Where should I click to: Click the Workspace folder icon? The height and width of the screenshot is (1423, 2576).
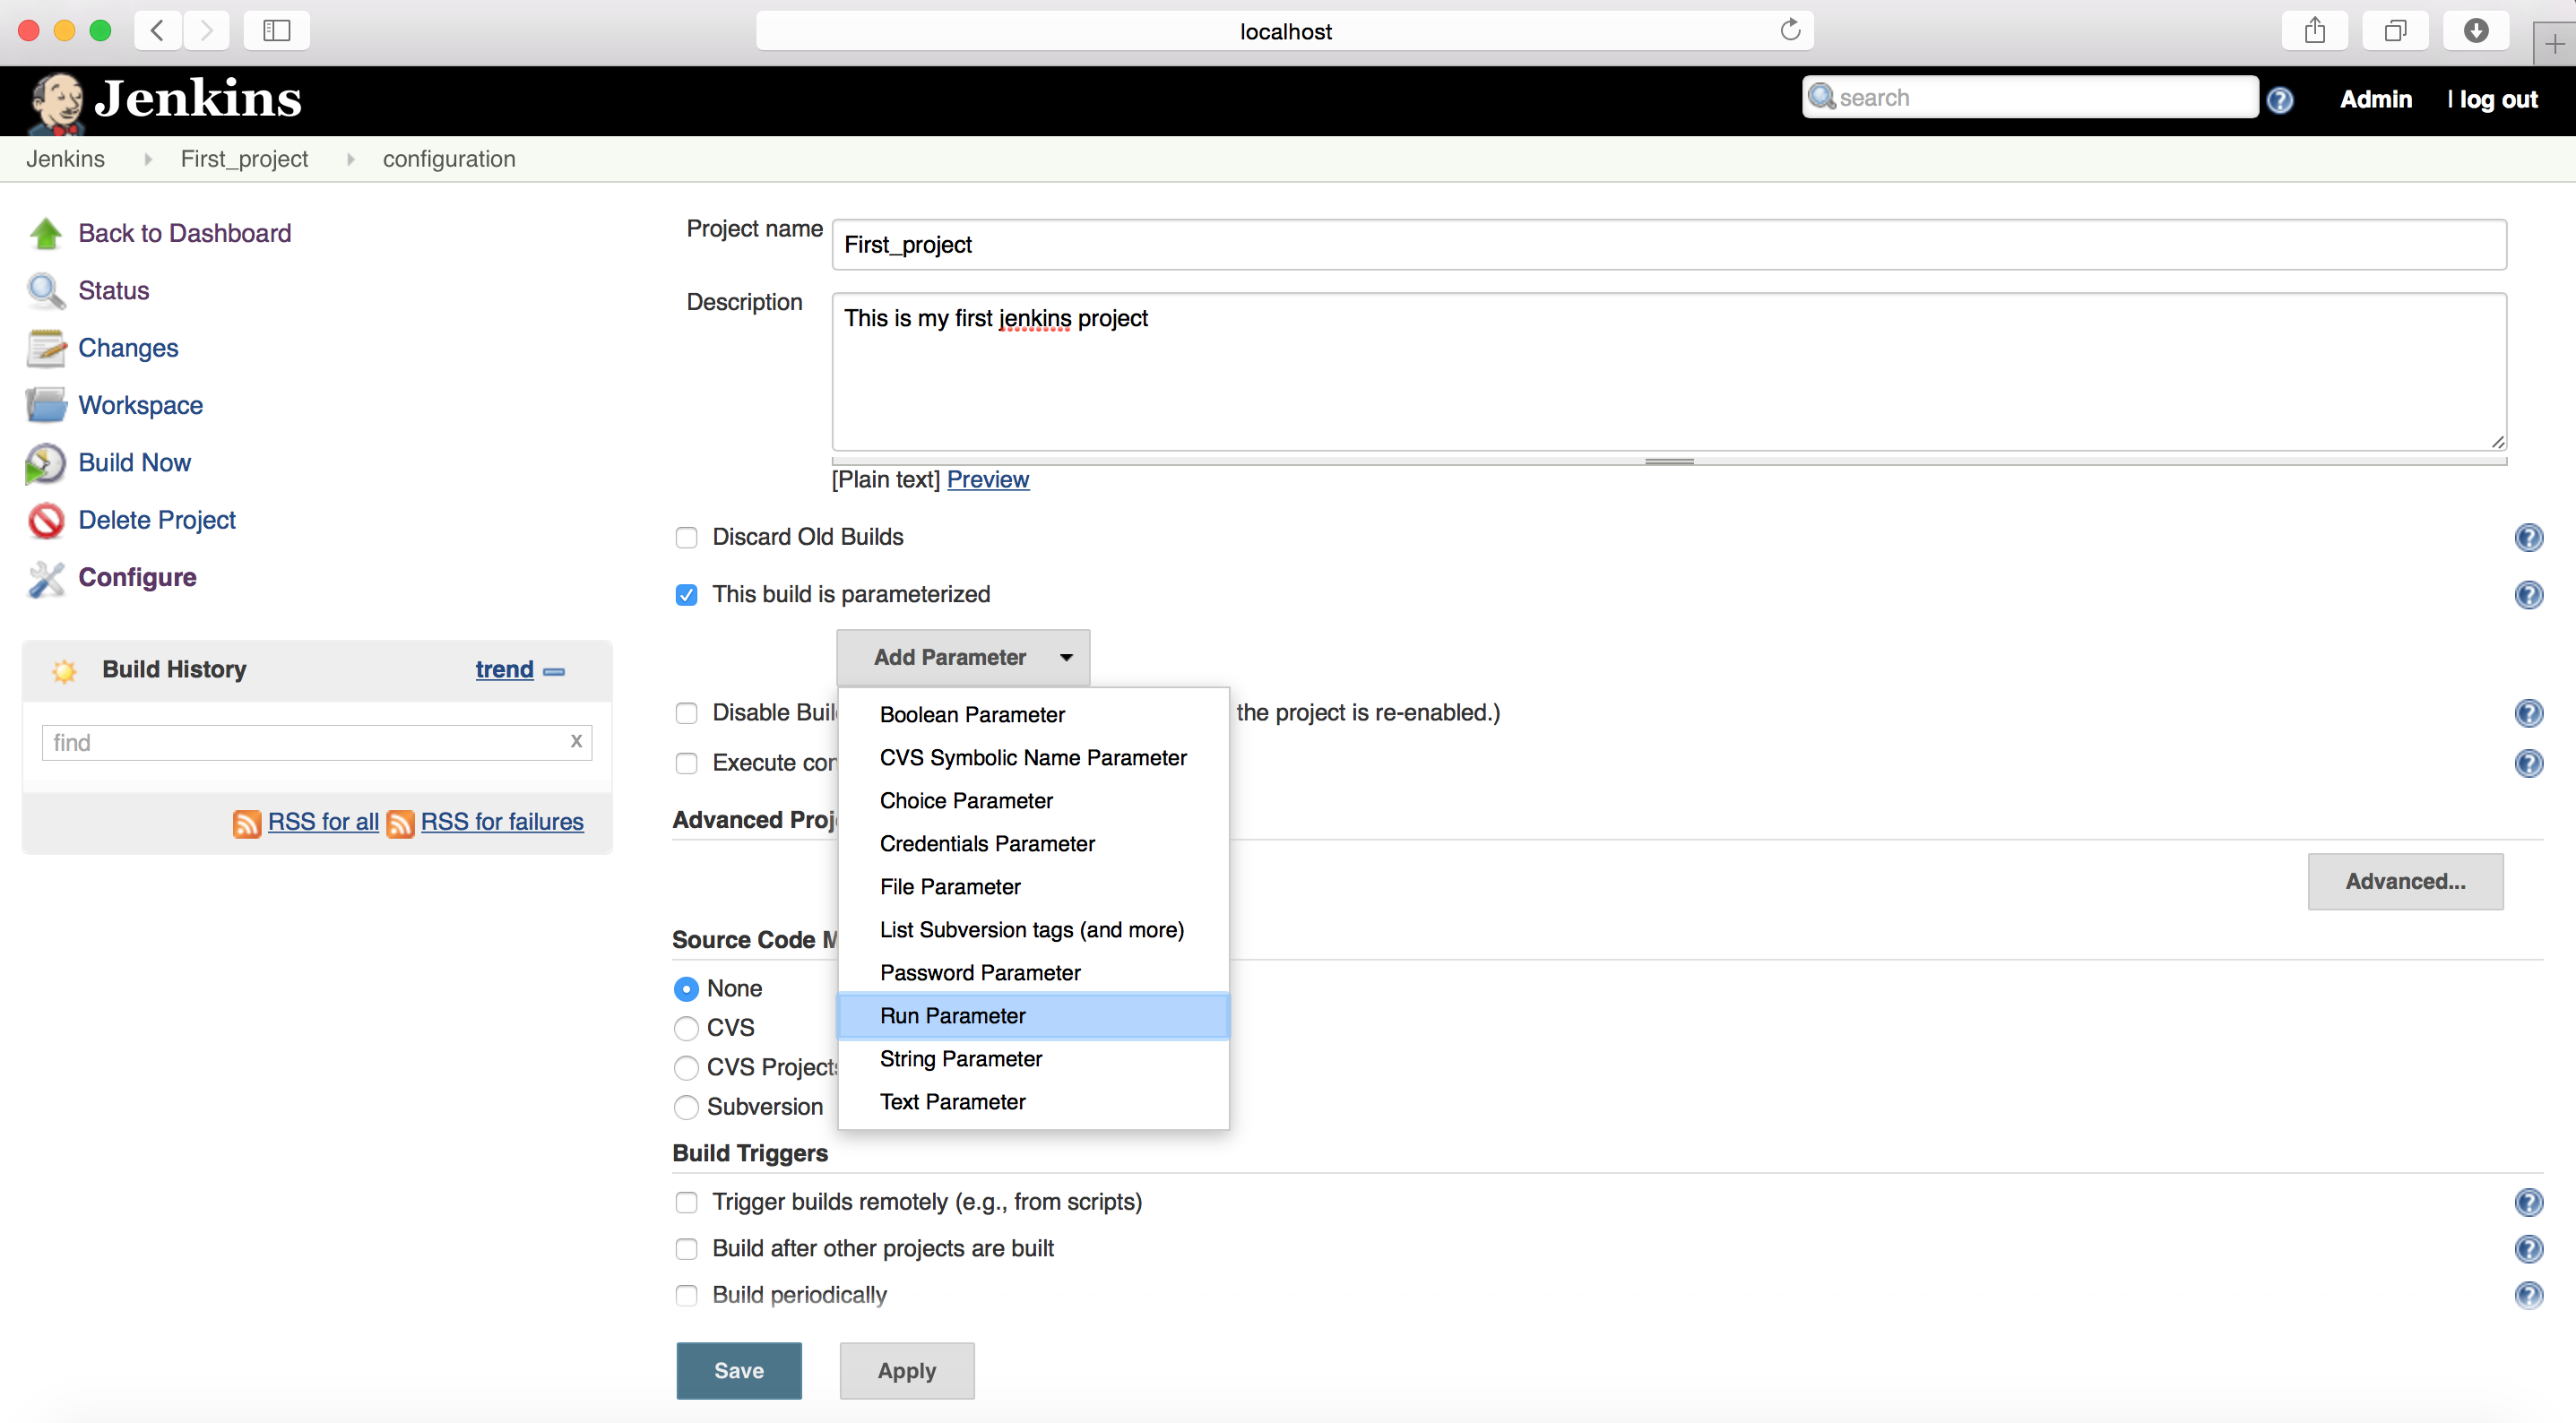[x=46, y=405]
